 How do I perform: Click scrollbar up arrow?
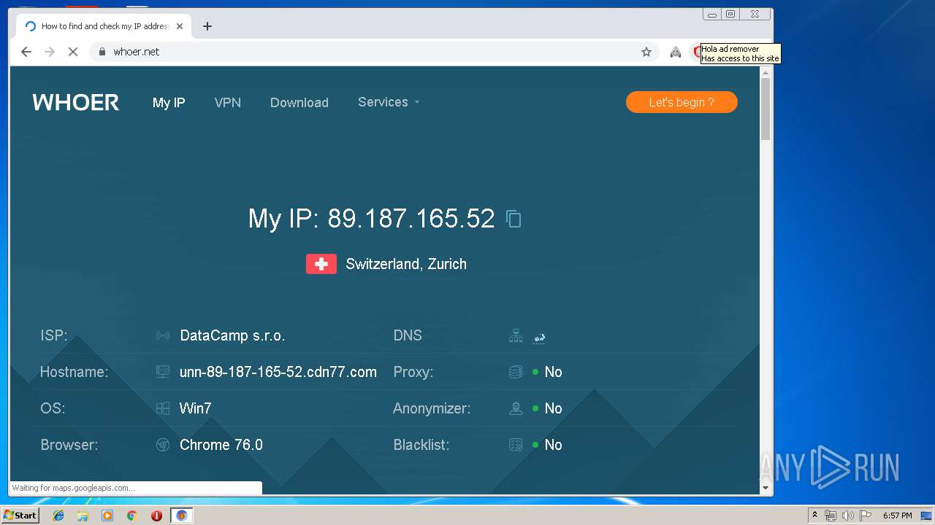766,72
